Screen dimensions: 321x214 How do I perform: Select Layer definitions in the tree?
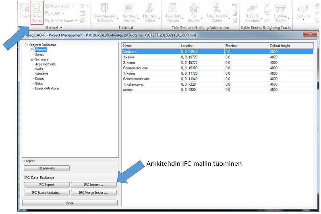[x=47, y=88]
